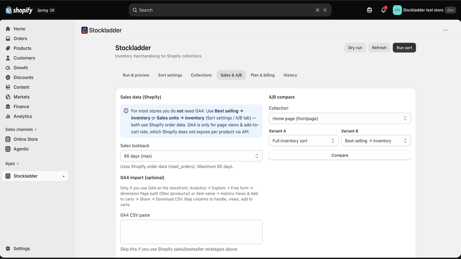The height and width of the screenshot is (259, 461).
Task: Click the Shopify logo
Action: [x=19, y=10]
